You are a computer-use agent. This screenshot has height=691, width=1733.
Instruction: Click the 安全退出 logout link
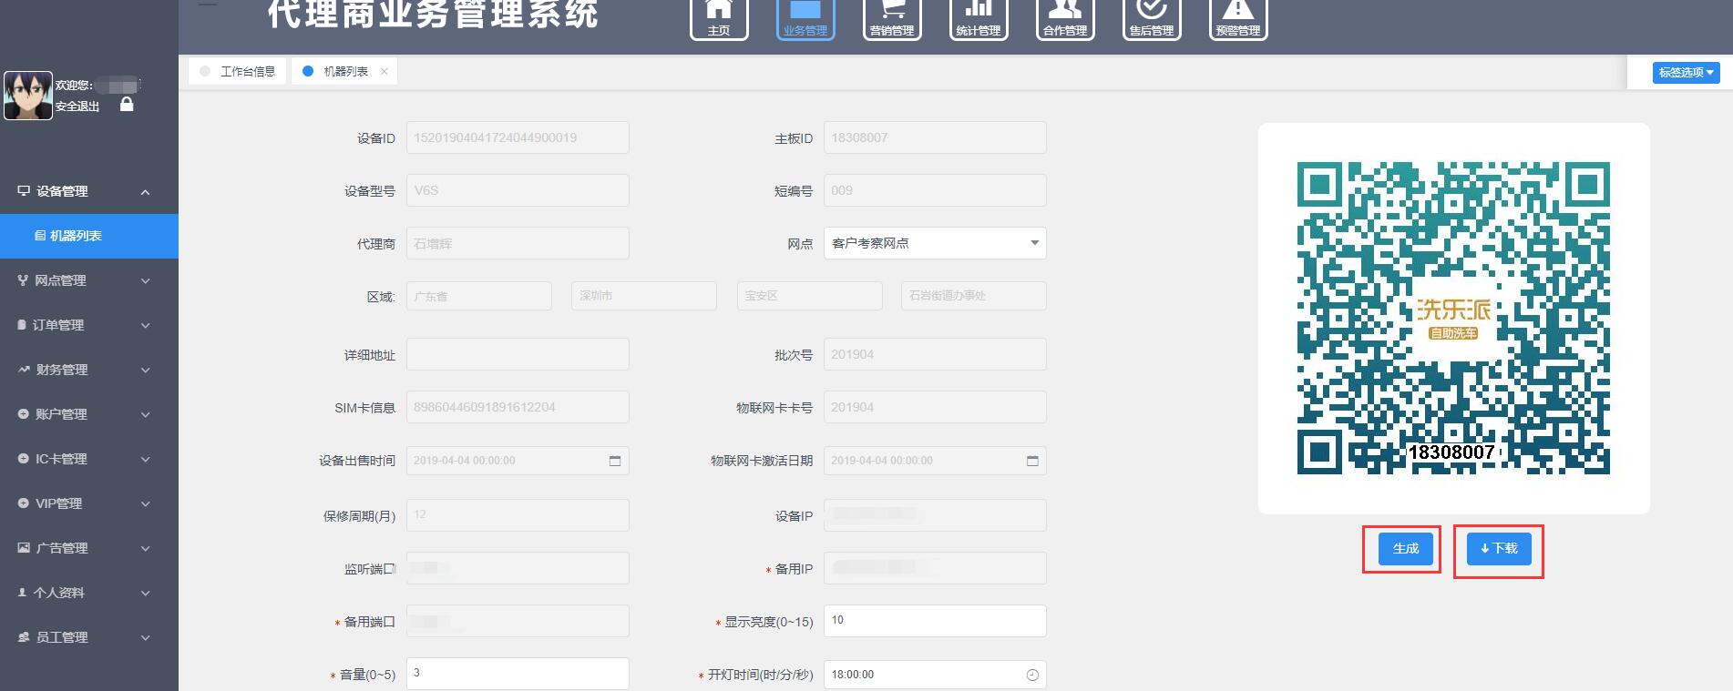[x=77, y=107]
